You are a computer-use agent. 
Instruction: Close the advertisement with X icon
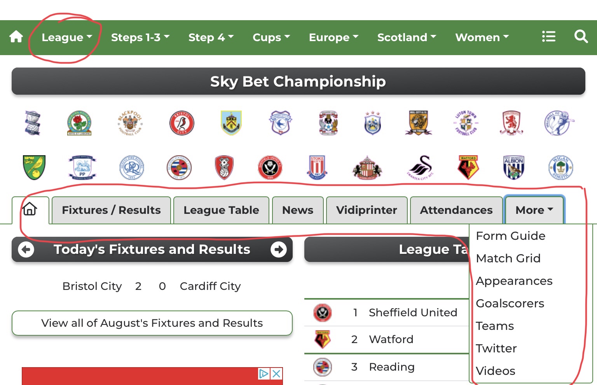point(276,374)
